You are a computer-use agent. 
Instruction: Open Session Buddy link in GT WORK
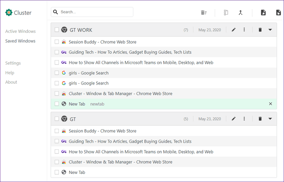[x=103, y=42]
